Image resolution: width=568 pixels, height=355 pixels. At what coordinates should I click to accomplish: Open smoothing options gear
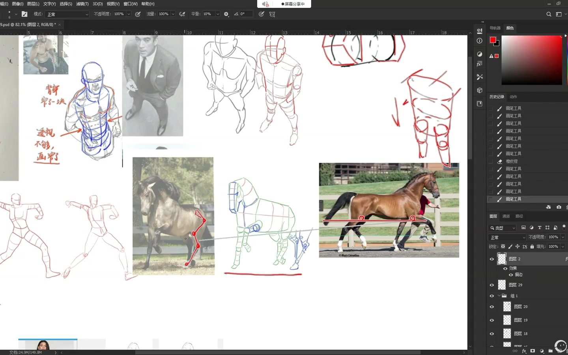pyautogui.click(x=226, y=14)
